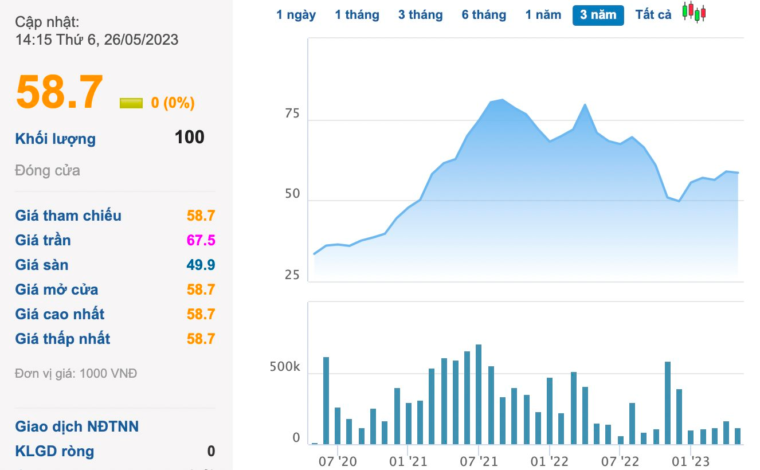Select the '6 tháng' time range tab

(484, 15)
